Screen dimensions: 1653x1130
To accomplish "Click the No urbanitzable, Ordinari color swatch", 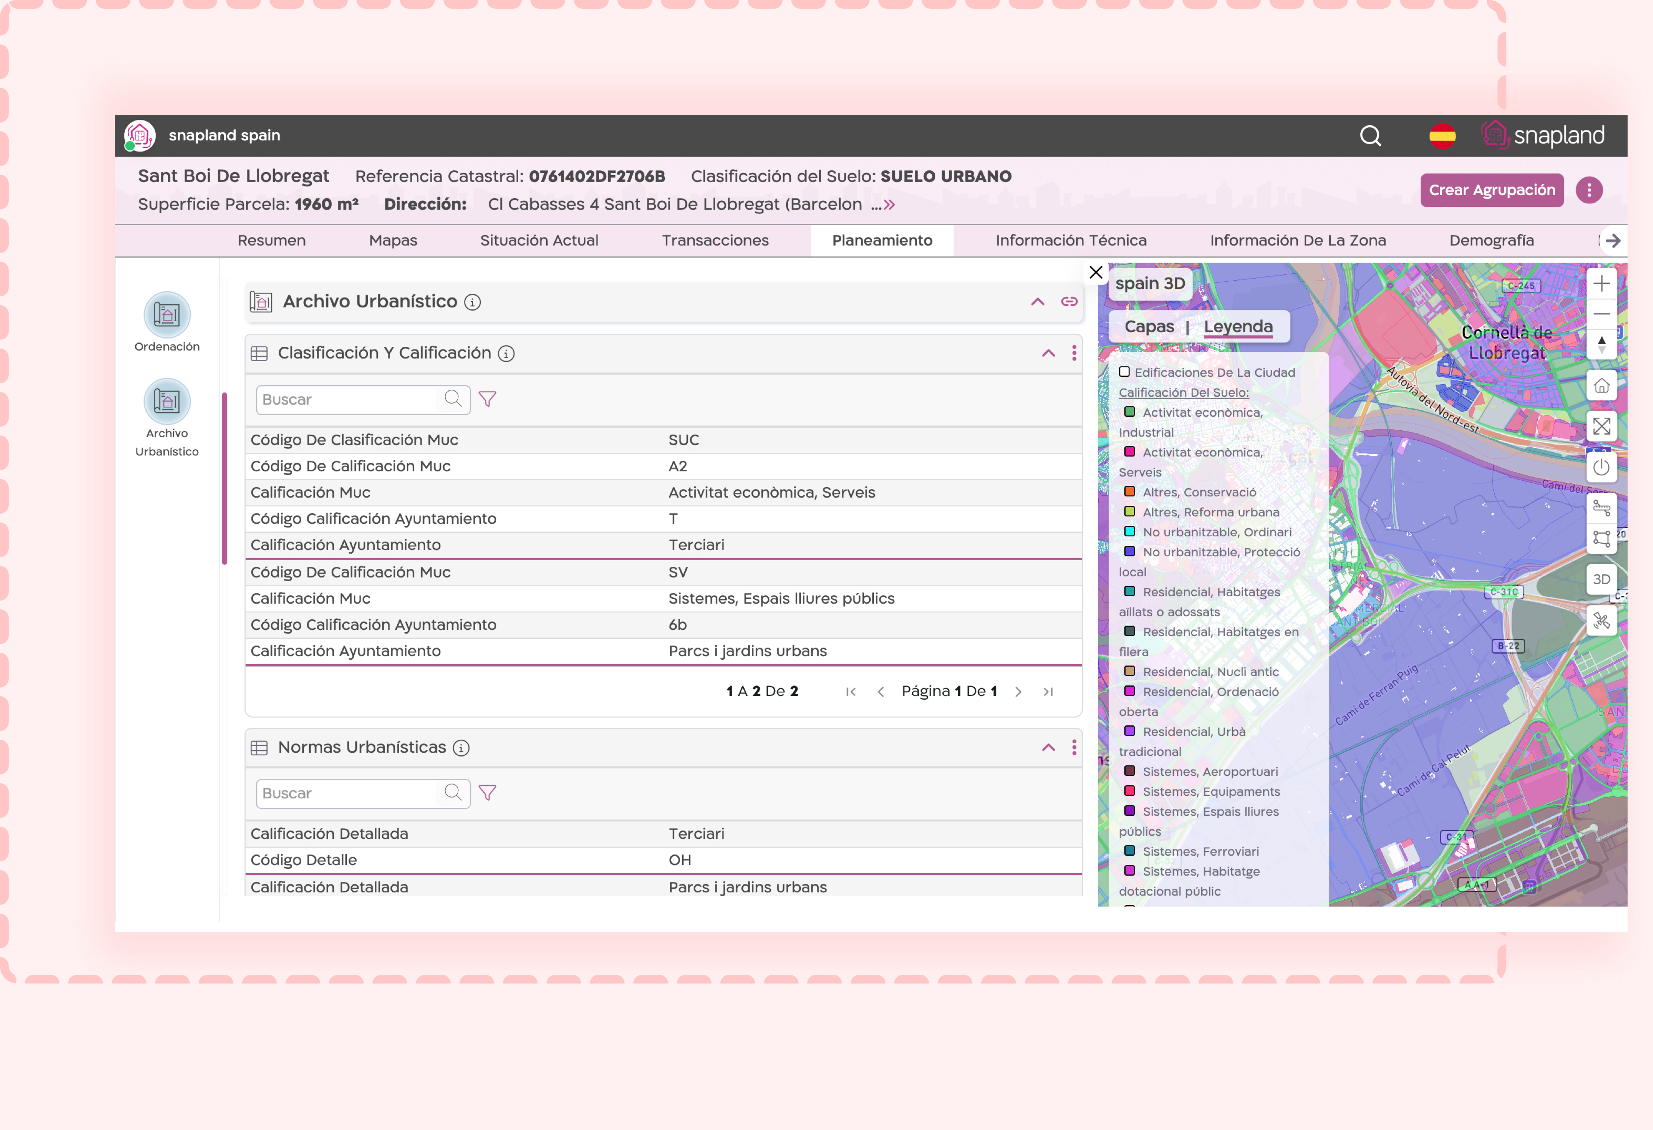I will click(x=1129, y=531).
